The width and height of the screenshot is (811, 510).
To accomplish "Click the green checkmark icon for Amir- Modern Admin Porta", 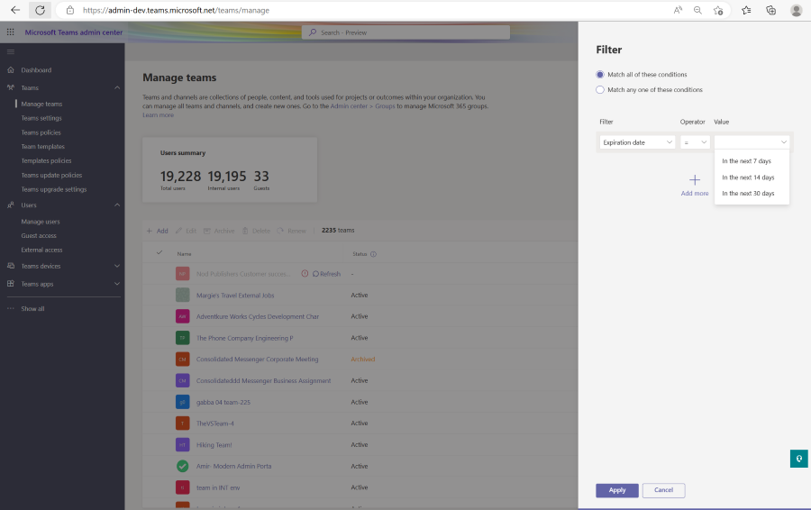I will point(183,466).
